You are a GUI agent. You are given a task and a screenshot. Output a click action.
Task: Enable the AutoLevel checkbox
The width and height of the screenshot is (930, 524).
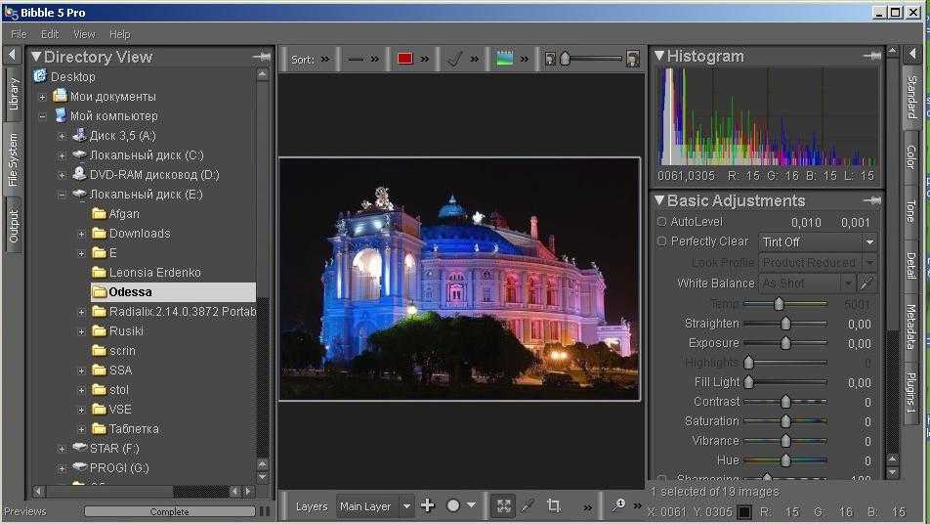coord(661,222)
